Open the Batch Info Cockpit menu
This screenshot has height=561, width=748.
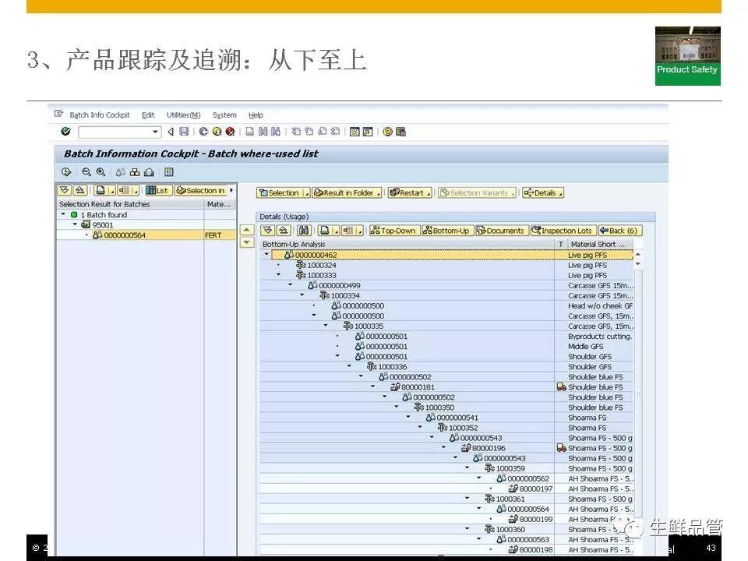pos(100,115)
